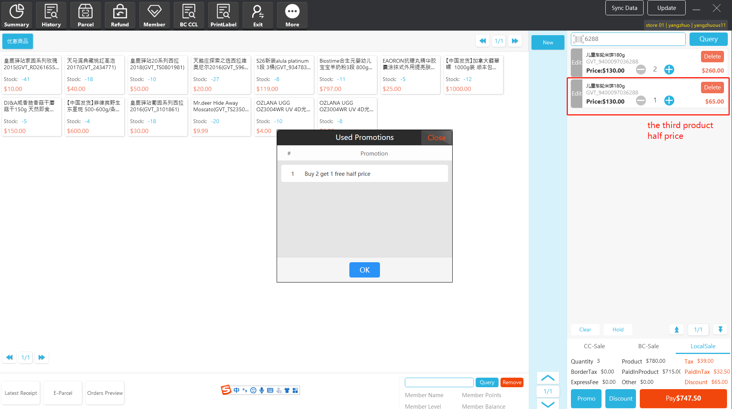Open the Summary report icon

[x=16, y=15]
